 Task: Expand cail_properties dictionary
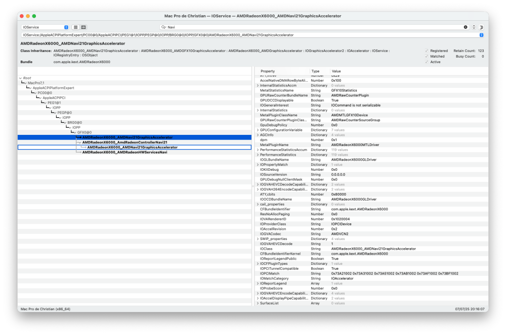click(258, 204)
